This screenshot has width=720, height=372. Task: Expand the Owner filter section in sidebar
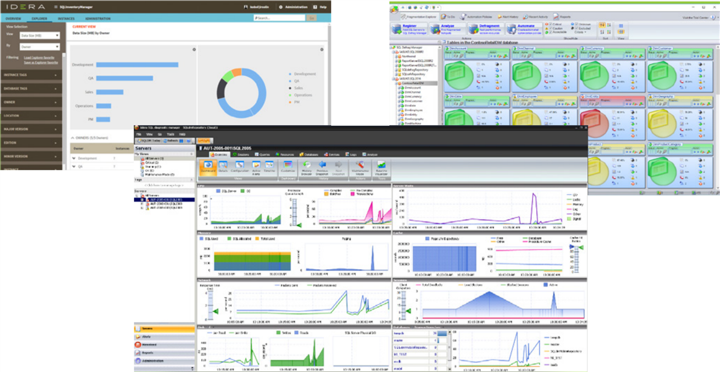pos(31,102)
